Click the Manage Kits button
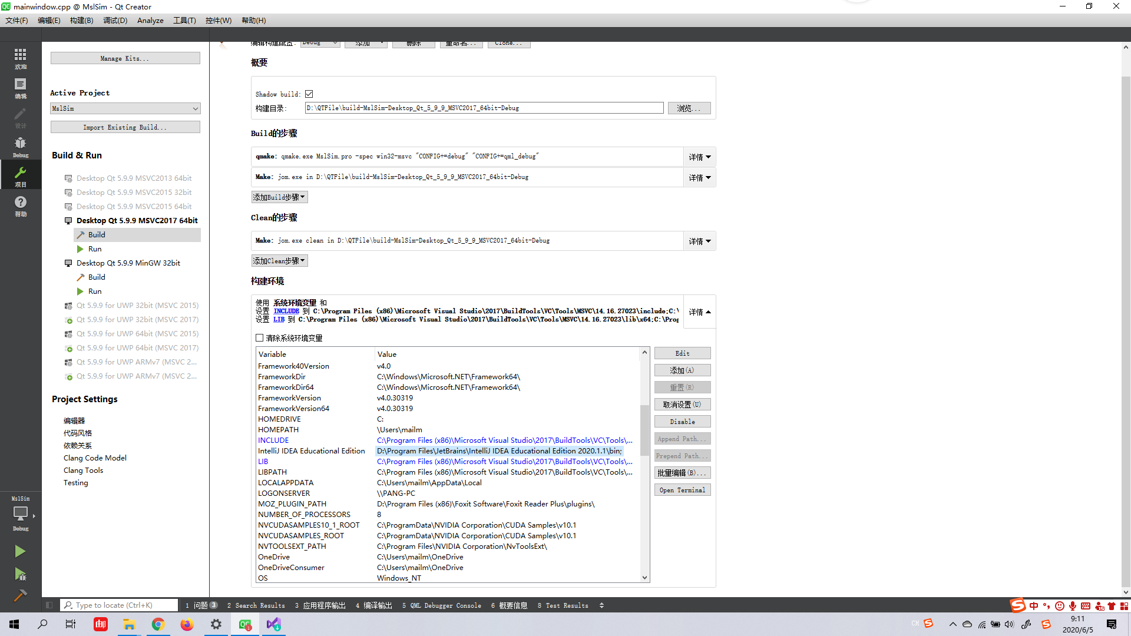Image resolution: width=1131 pixels, height=636 pixels. click(125, 58)
